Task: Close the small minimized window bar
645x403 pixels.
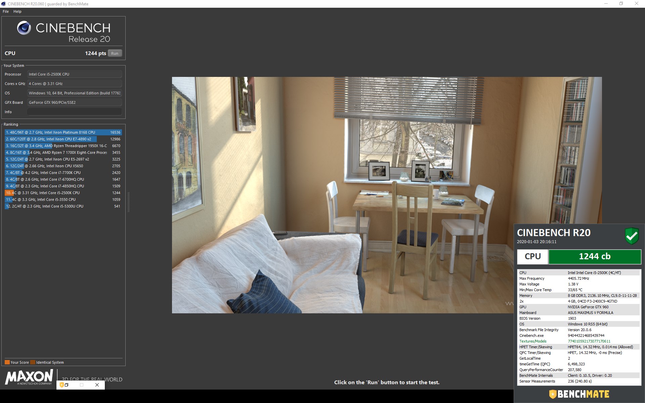Action: pyautogui.click(x=97, y=385)
